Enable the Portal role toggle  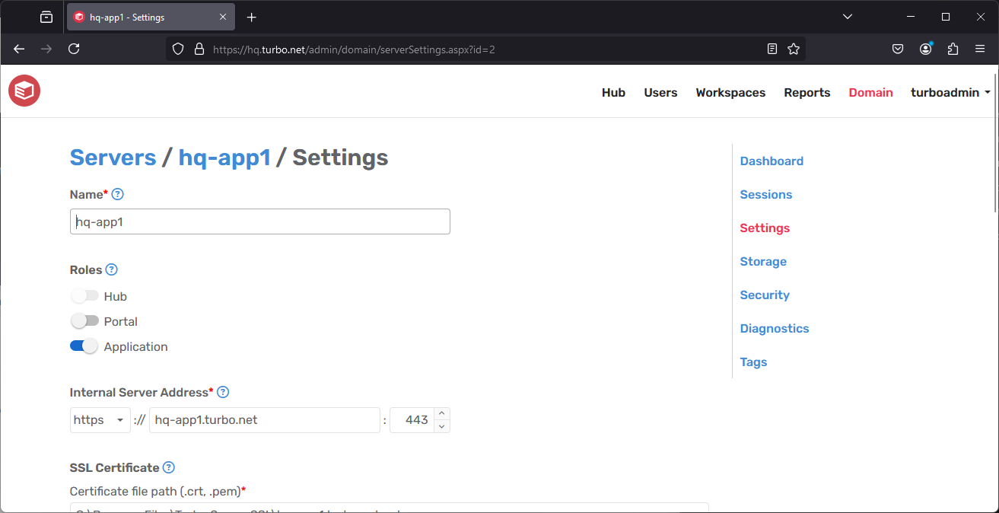[84, 320]
